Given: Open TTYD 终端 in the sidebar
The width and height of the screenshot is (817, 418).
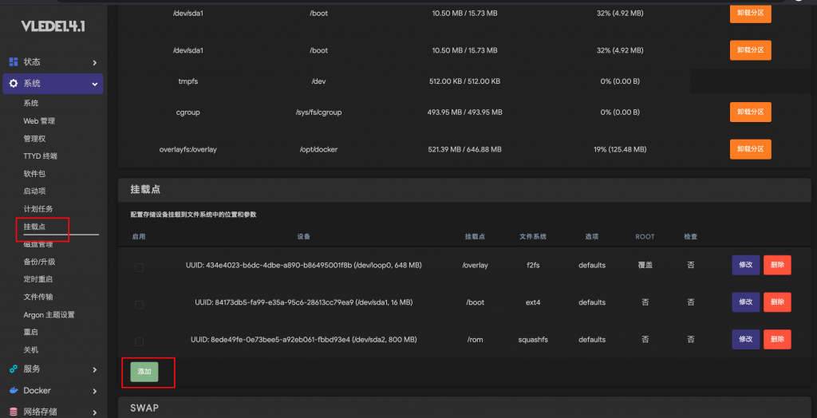Looking at the screenshot, I should 40,156.
